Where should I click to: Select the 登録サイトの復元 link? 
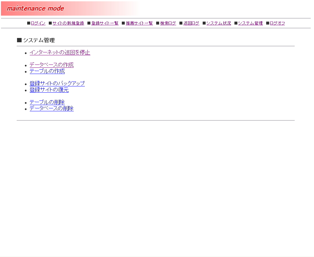click(49, 90)
